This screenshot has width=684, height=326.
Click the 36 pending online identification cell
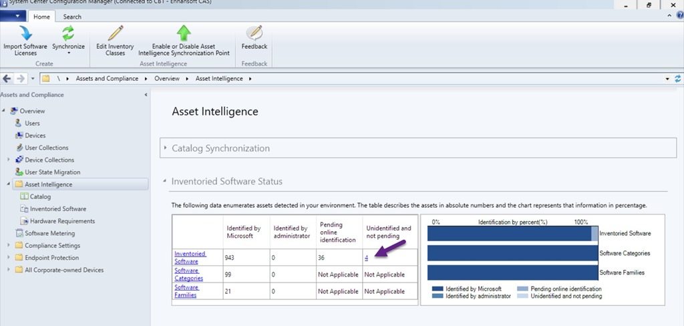339,257
